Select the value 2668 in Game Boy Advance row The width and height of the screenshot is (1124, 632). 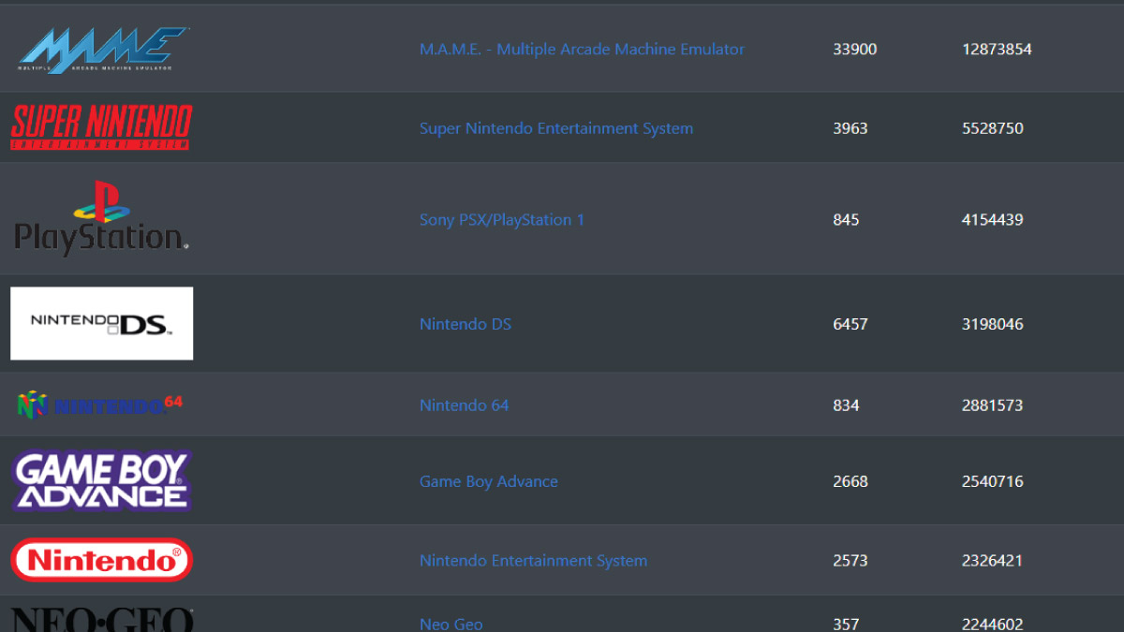(850, 481)
